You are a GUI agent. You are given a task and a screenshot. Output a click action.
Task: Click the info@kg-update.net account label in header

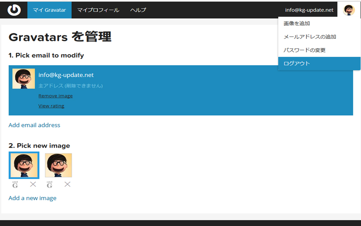tap(309, 10)
